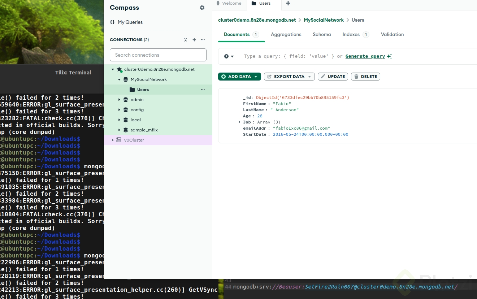Click cluster0demo breadcrumb link
477x299 pixels.
pyautogui.click(x=257, y=20)
